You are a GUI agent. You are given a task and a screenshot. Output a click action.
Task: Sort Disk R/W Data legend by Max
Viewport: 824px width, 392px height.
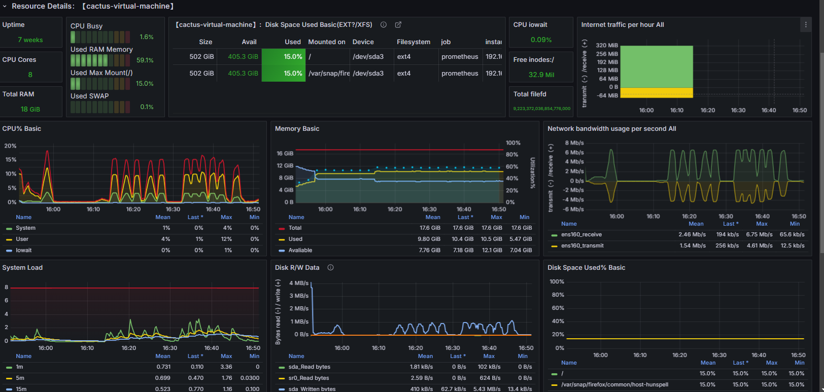[x=489, y=357]
